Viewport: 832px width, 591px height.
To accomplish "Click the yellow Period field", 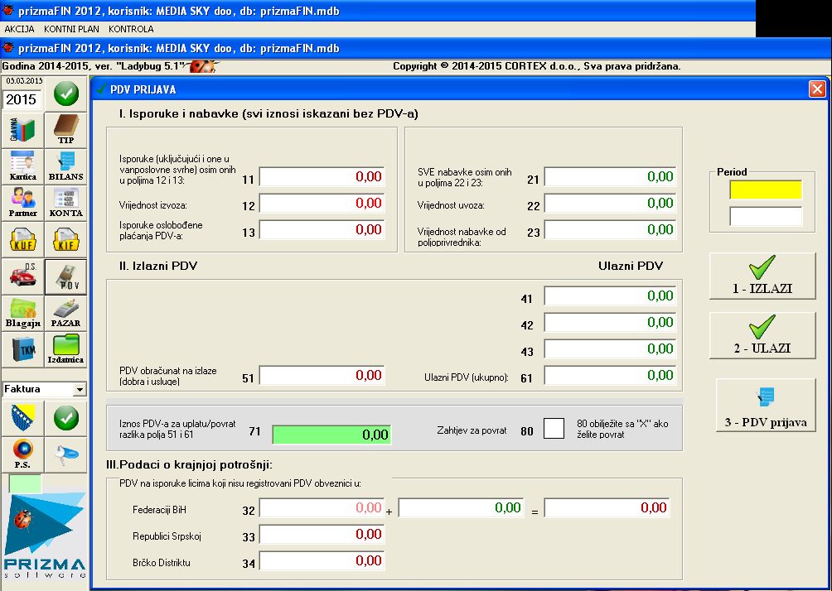I will (765, 190).
